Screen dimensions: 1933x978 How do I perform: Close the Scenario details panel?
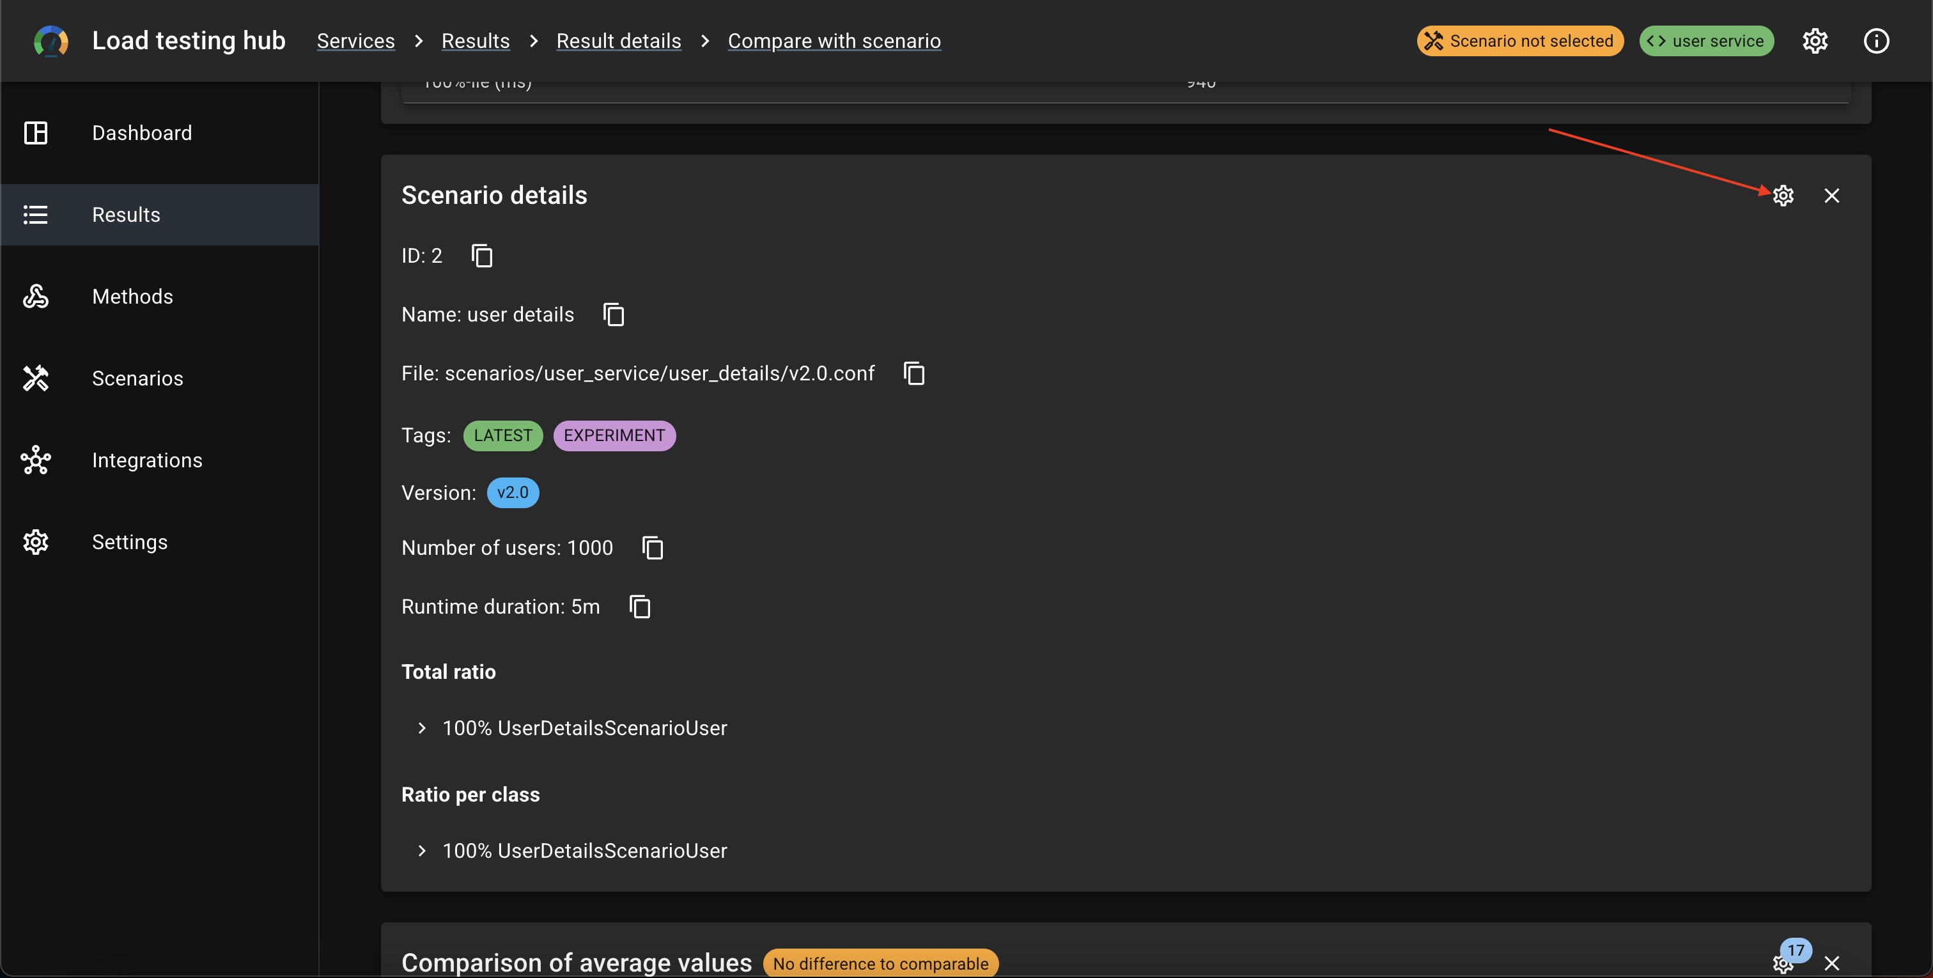(x=1832, y=195)
